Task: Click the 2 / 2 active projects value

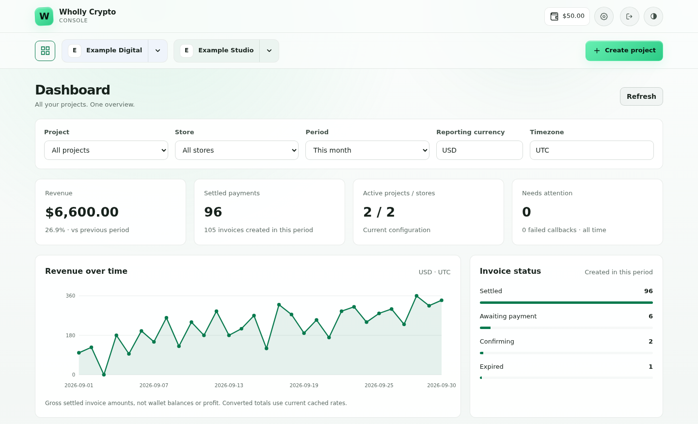Action: 379,212
